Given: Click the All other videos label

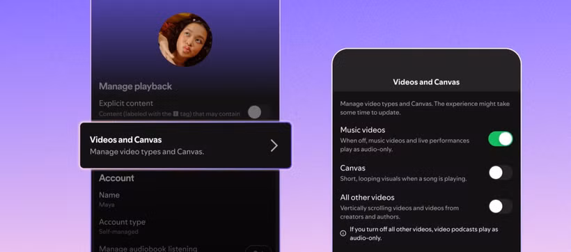Looking at the screenshot, I should coord(368,198).
